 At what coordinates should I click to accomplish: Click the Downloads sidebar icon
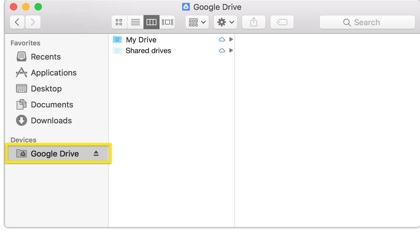(22, 121)
